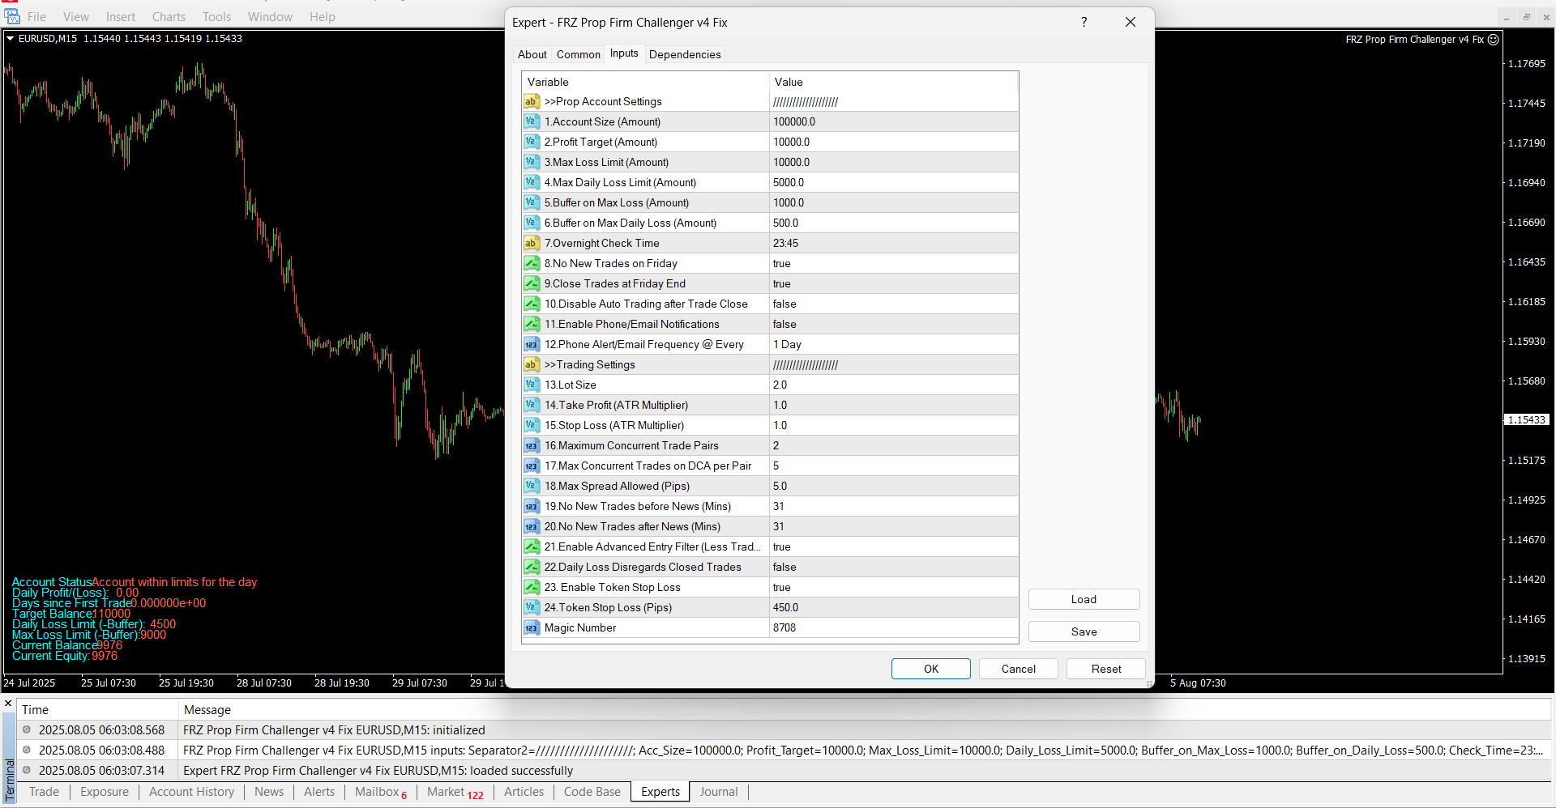Click the icon beside 1.Account Size (Amount)
This screenshot has width=1556, height=808.
click(x=531, y=121)
